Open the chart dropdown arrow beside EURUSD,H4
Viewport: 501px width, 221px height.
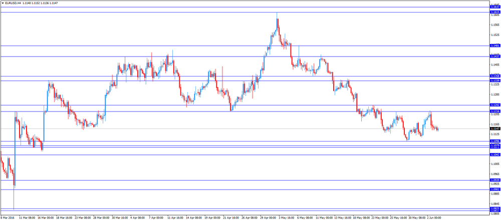click(x=3, y=3)
